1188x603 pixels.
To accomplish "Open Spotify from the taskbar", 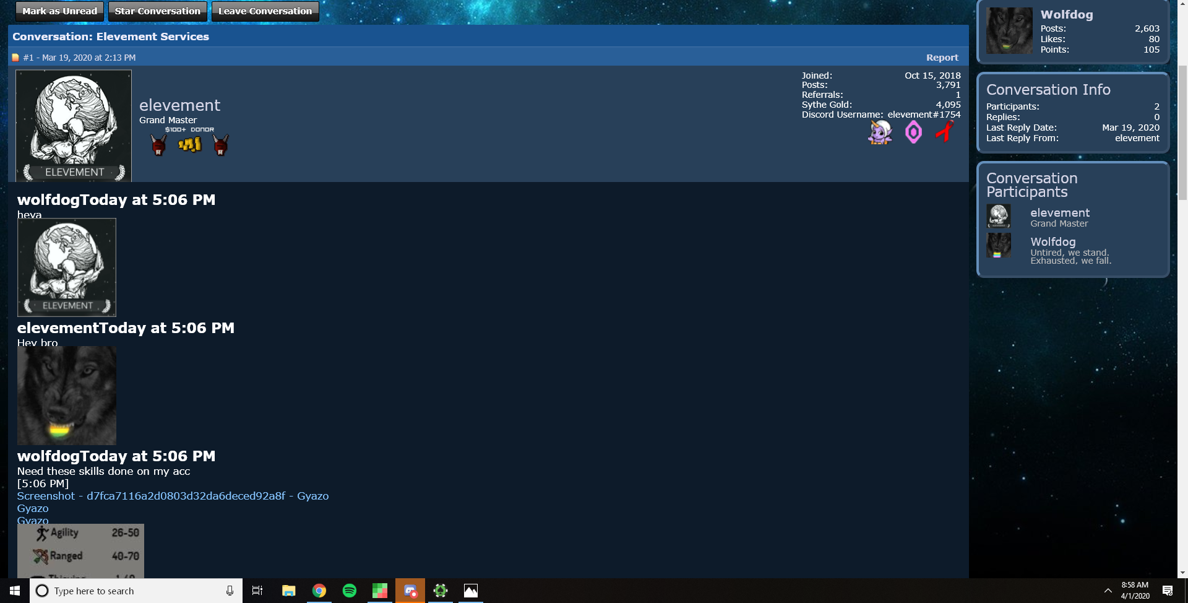I will [349, 591].
